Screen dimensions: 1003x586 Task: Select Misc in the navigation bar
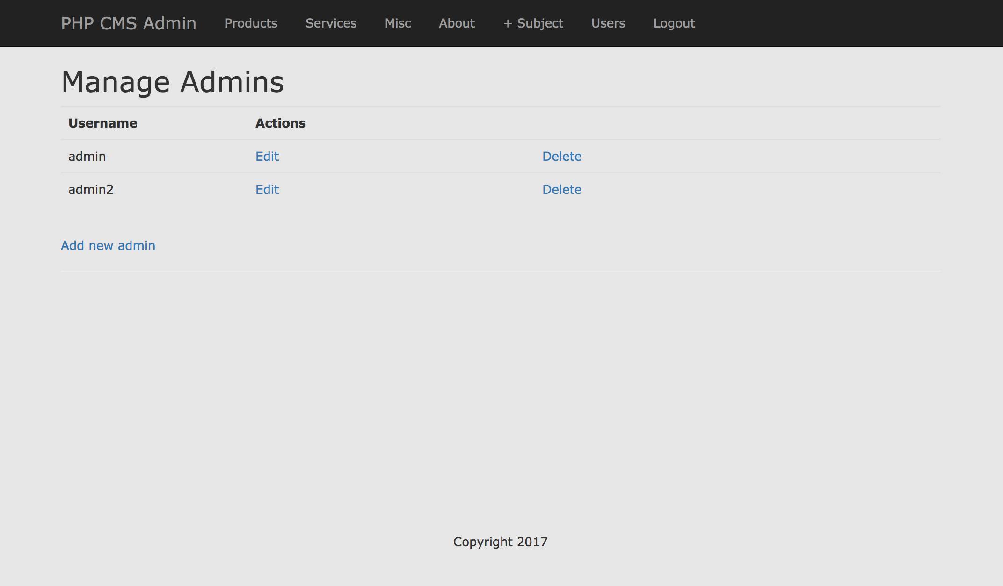click(x=398, y=23)
